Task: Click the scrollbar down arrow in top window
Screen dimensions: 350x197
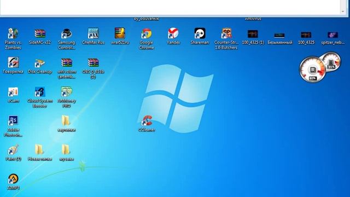Action: (343, 11)
